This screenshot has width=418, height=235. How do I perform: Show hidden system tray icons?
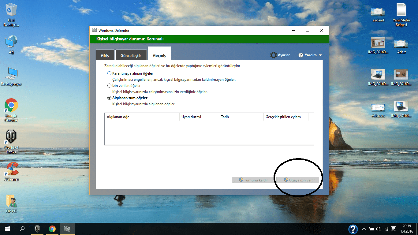pyautogui.click(x=364, y=229)
